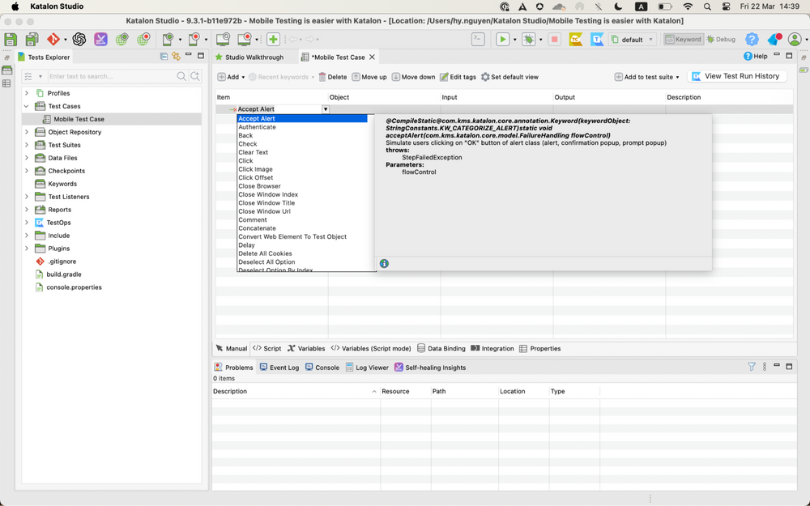Switch to the Script tab
The width and height of the screenshot is (810, 506).
267,348
